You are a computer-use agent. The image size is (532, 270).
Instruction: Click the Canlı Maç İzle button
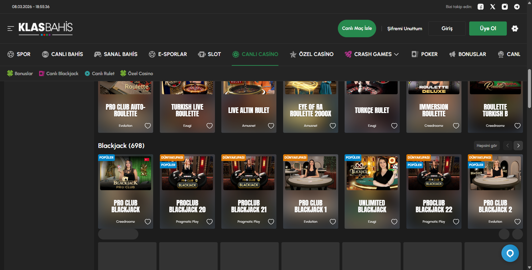[357, 29]
